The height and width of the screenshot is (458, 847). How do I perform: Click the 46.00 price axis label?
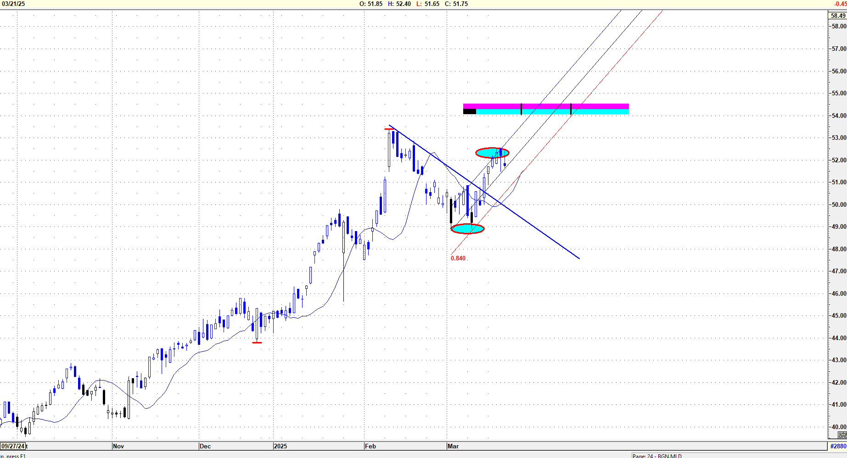pyautogui.click(x=839, y=293)
